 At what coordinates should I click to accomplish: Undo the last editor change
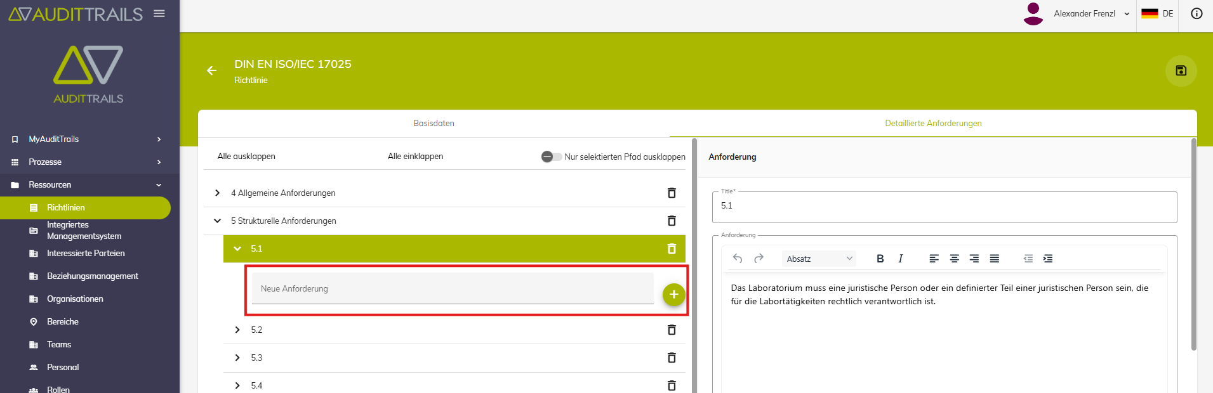pos(738,258)
